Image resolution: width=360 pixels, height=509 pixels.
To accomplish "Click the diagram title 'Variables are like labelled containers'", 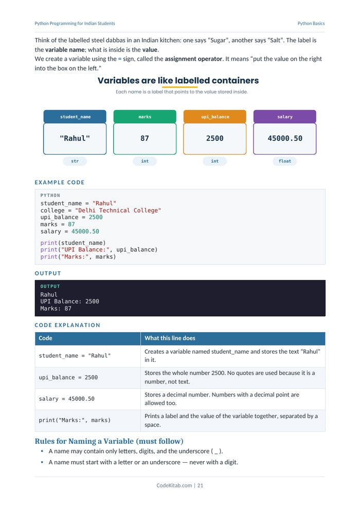I will pyautogui.click(x=178, y=81).
